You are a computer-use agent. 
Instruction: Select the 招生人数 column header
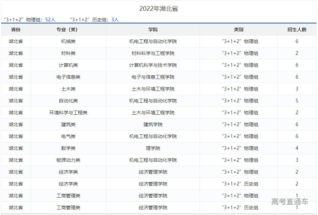297,30
